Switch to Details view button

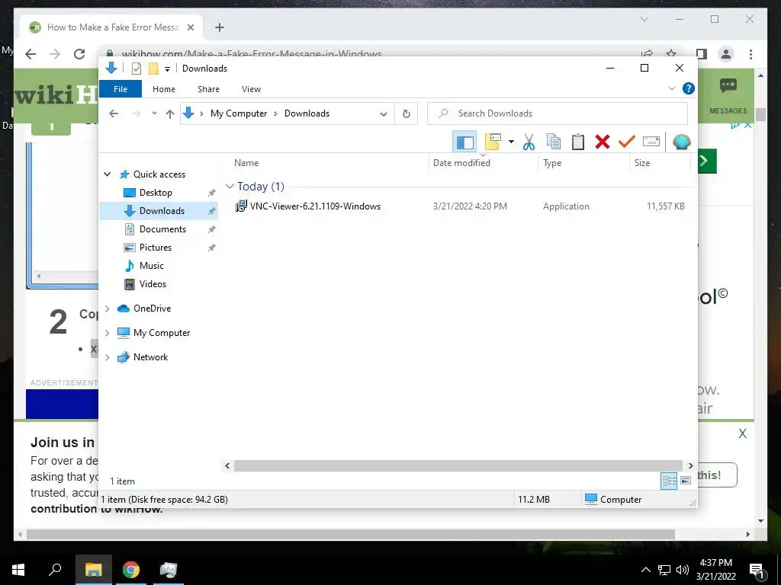tap(669, 481)
